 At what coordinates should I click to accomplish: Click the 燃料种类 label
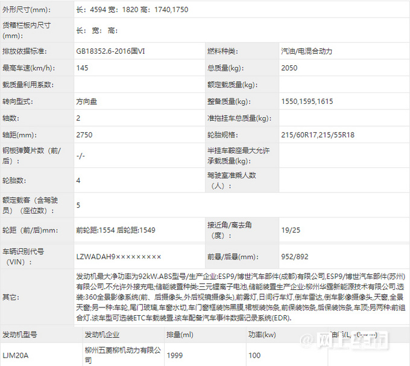click(x=222, y=51)
